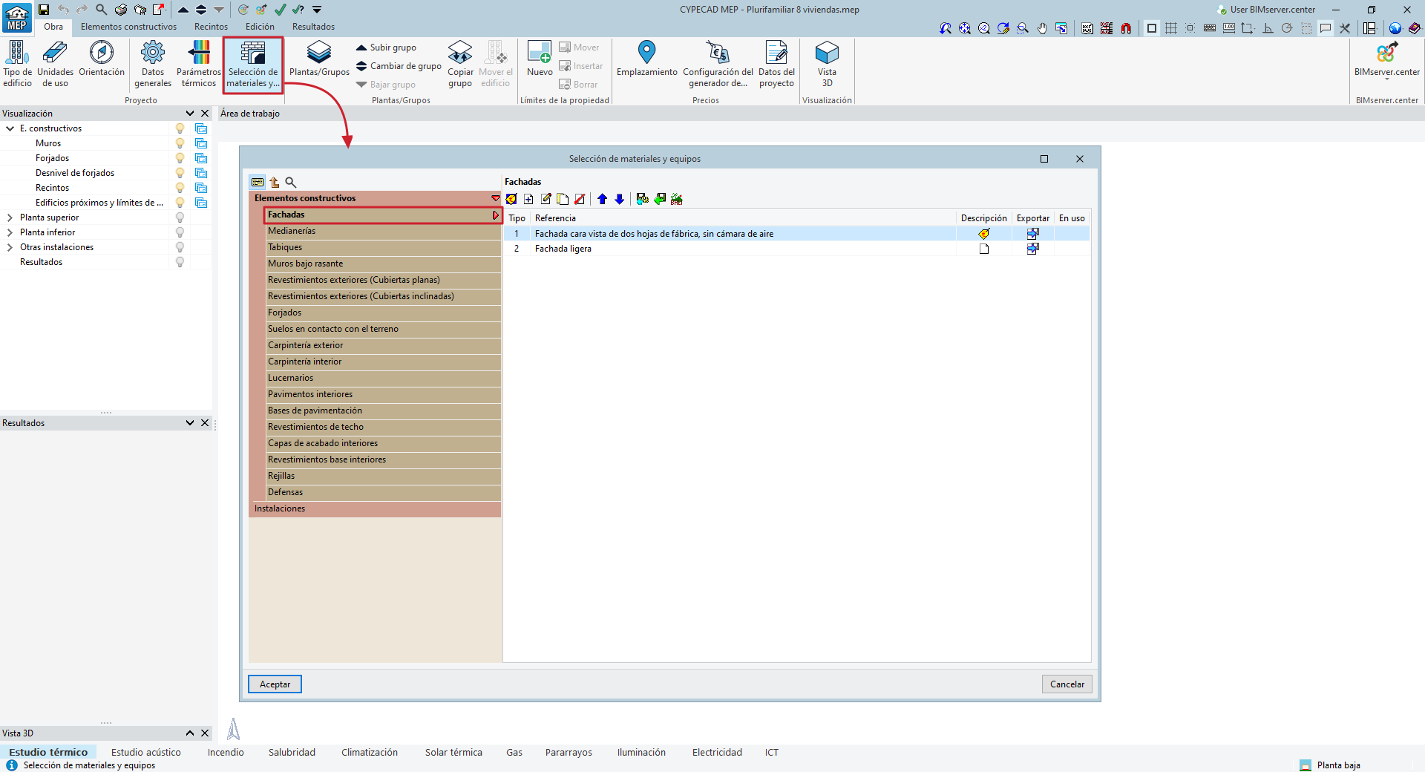Open the BIMserver.center ribbon button

coord(1386,53)
